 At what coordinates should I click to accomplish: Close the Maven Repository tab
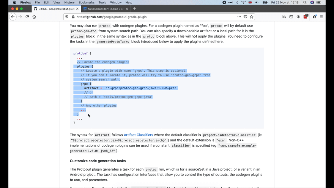click(x=127, y=9)
